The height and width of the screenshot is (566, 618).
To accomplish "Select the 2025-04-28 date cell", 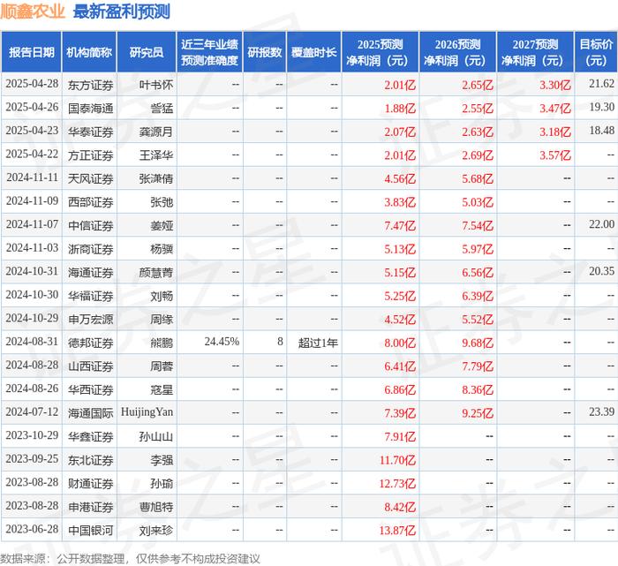I will (32, 84).
